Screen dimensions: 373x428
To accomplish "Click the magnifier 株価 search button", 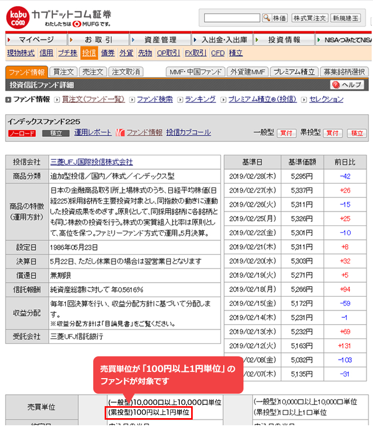I will (x=274, y=18).
